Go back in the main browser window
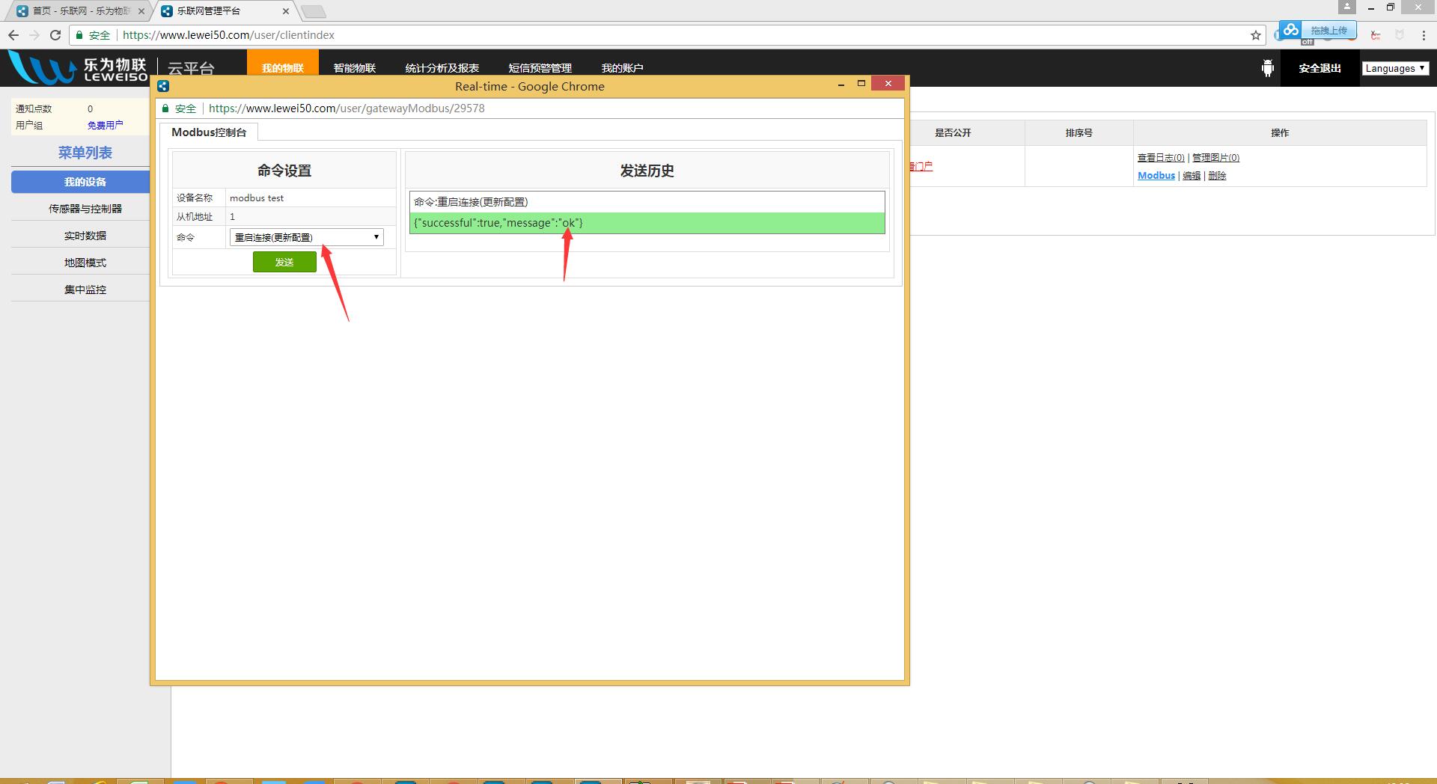Screen dimensions: 1437x784 pos(13,35)
